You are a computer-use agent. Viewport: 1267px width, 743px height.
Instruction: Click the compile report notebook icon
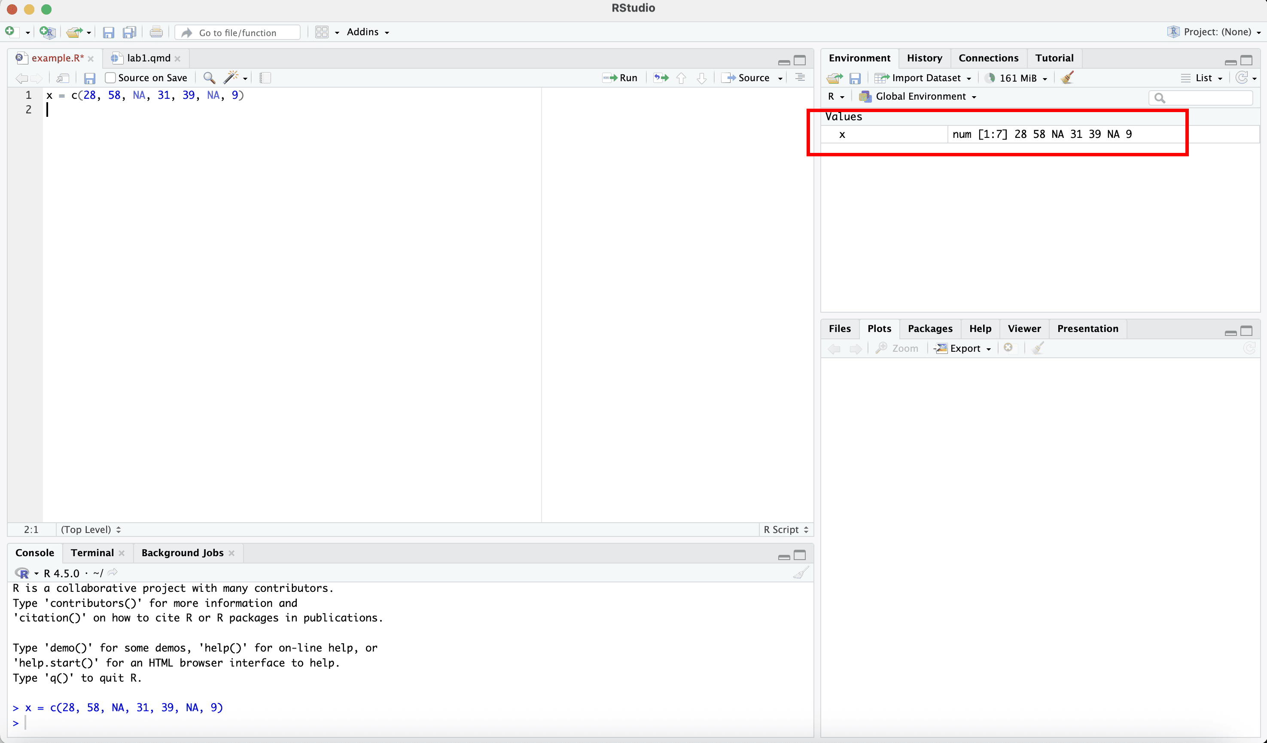coord(265,78)
